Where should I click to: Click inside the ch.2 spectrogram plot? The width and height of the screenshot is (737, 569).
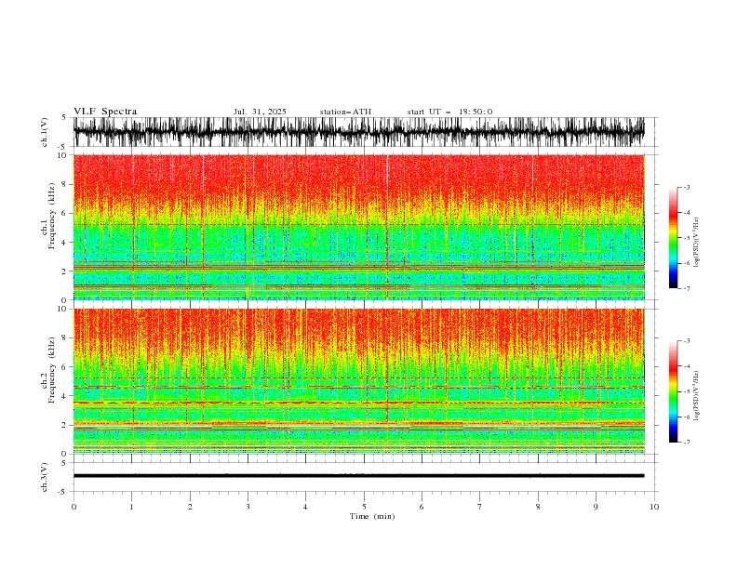(358, 381)
